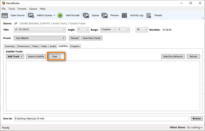The width and height of the screenshot is (205, 131).
Task: Click the Duration value 01:36:09
Action: click(x=167, y=30)
